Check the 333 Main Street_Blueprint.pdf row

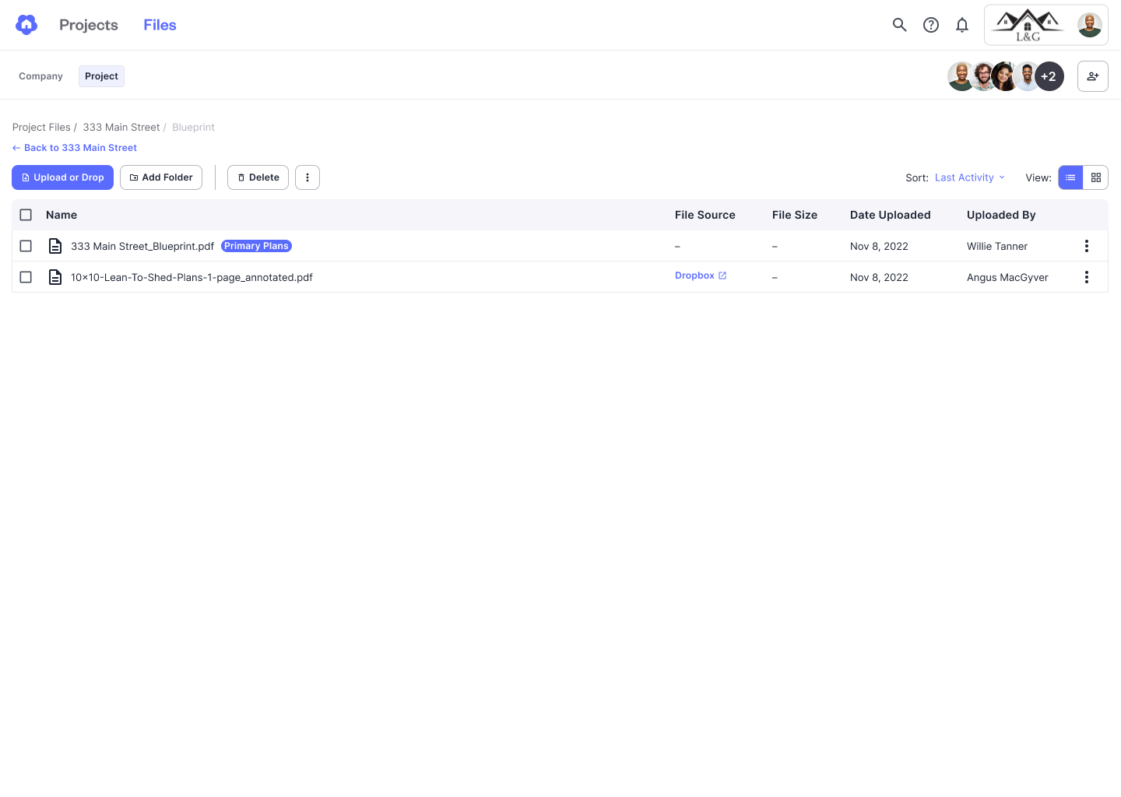[26, 245]
